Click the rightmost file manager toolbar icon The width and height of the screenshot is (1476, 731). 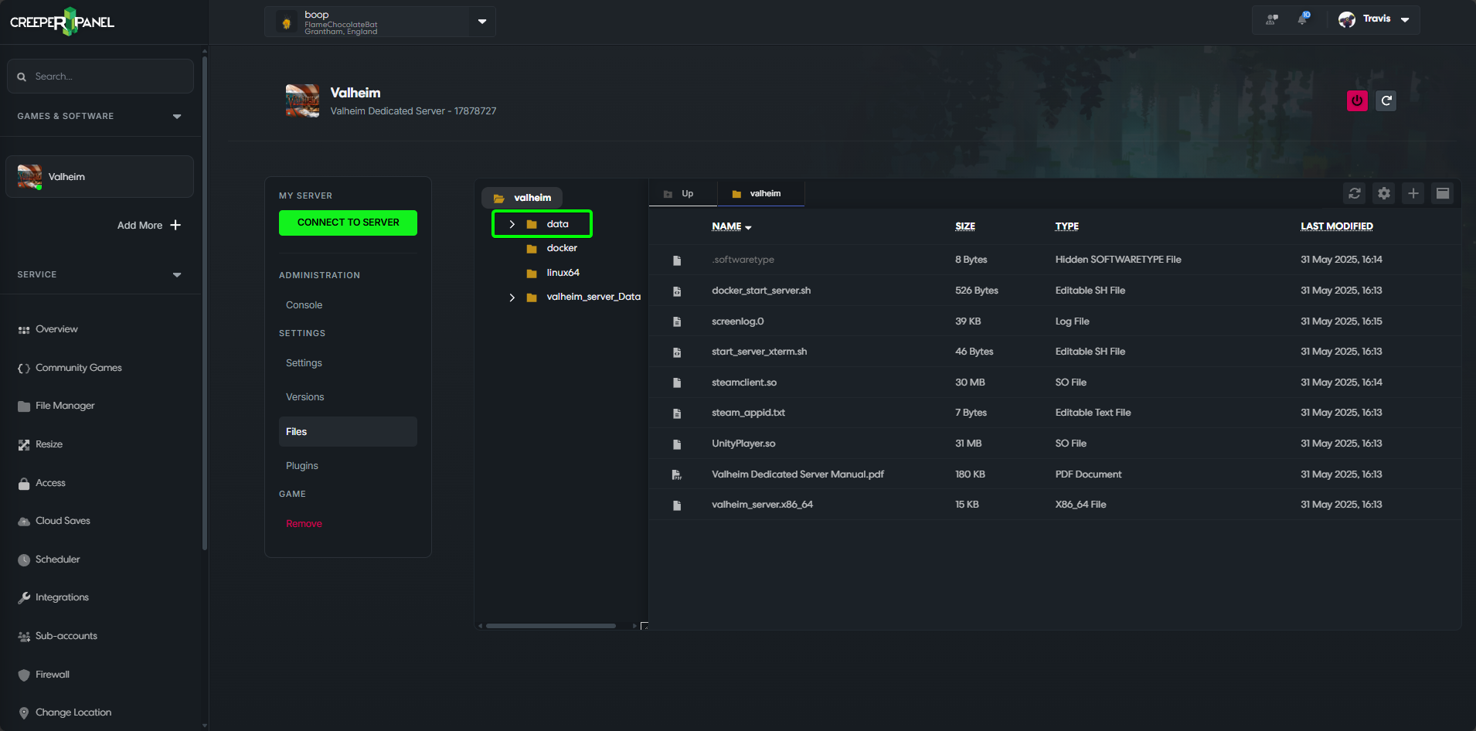[1443, 193]
